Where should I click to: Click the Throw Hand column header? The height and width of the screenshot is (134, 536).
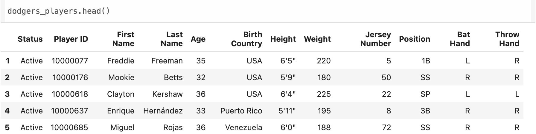[507, 39]
